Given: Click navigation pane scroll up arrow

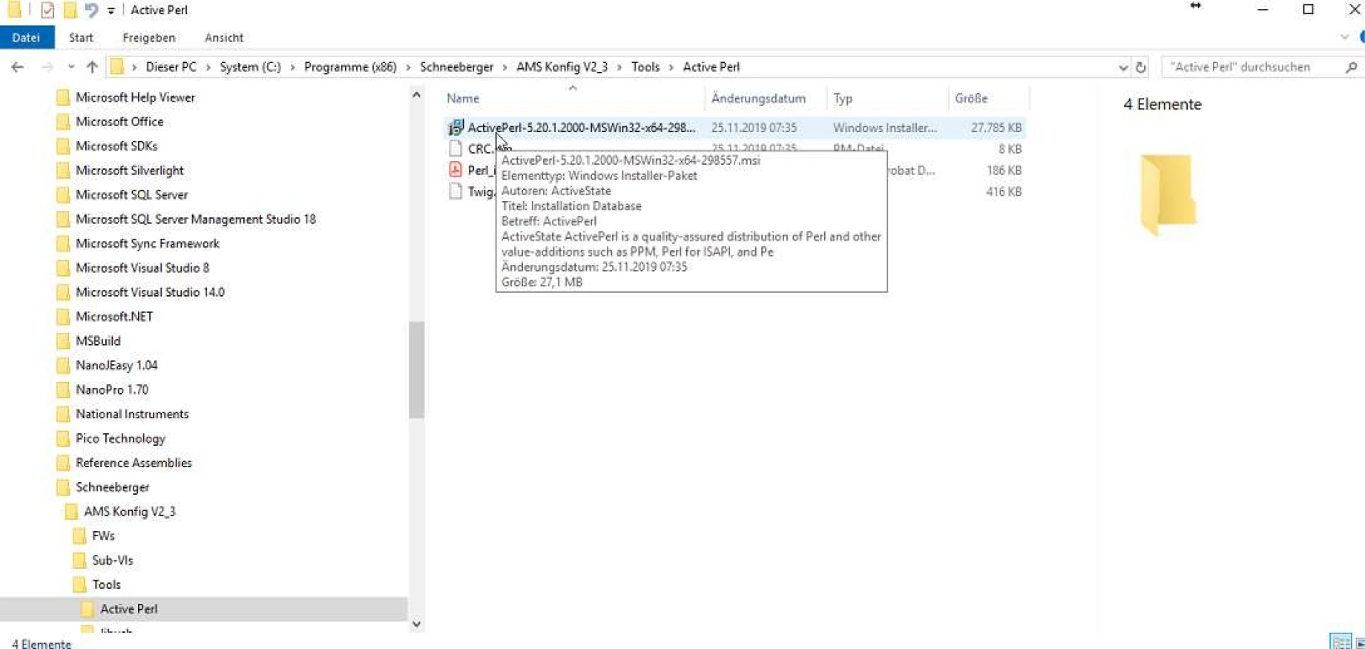Looking at the screenshot, I should 416,95.
